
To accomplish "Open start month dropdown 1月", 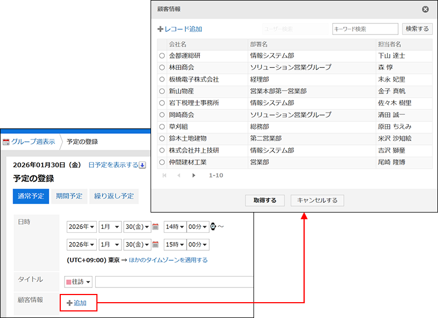I will [110, 227].
